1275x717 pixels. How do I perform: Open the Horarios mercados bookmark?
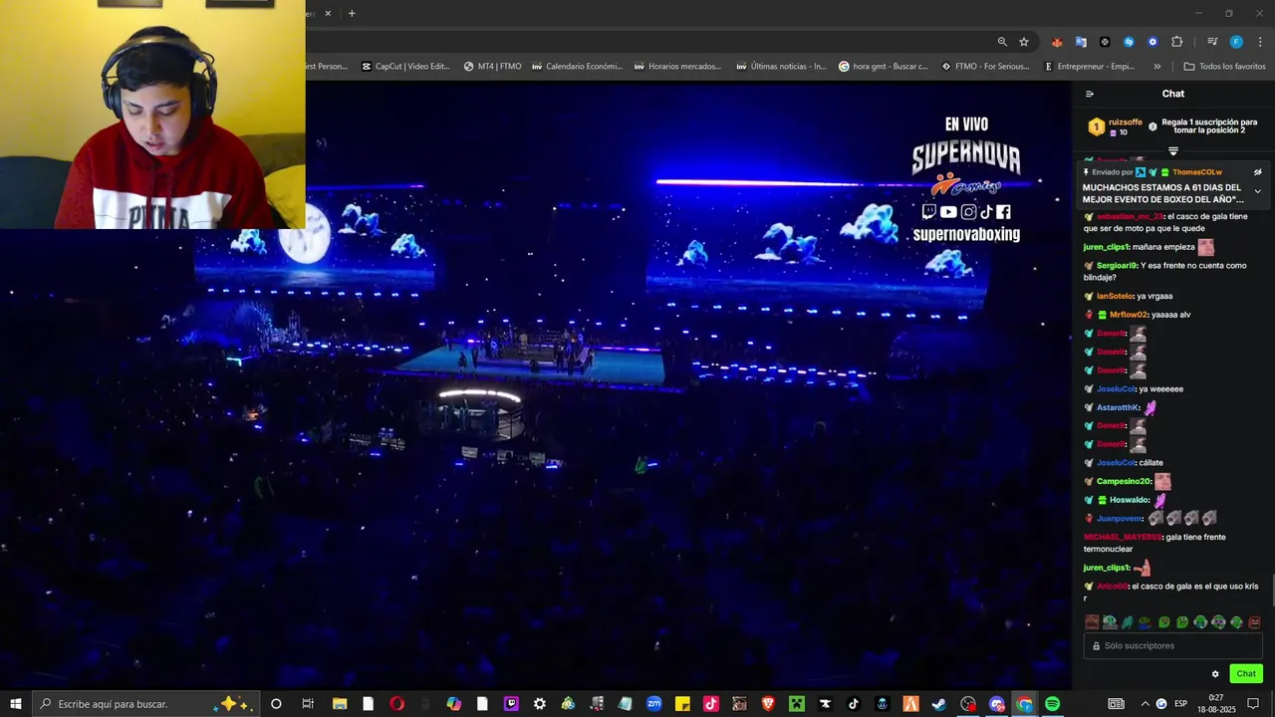point(676,67)
